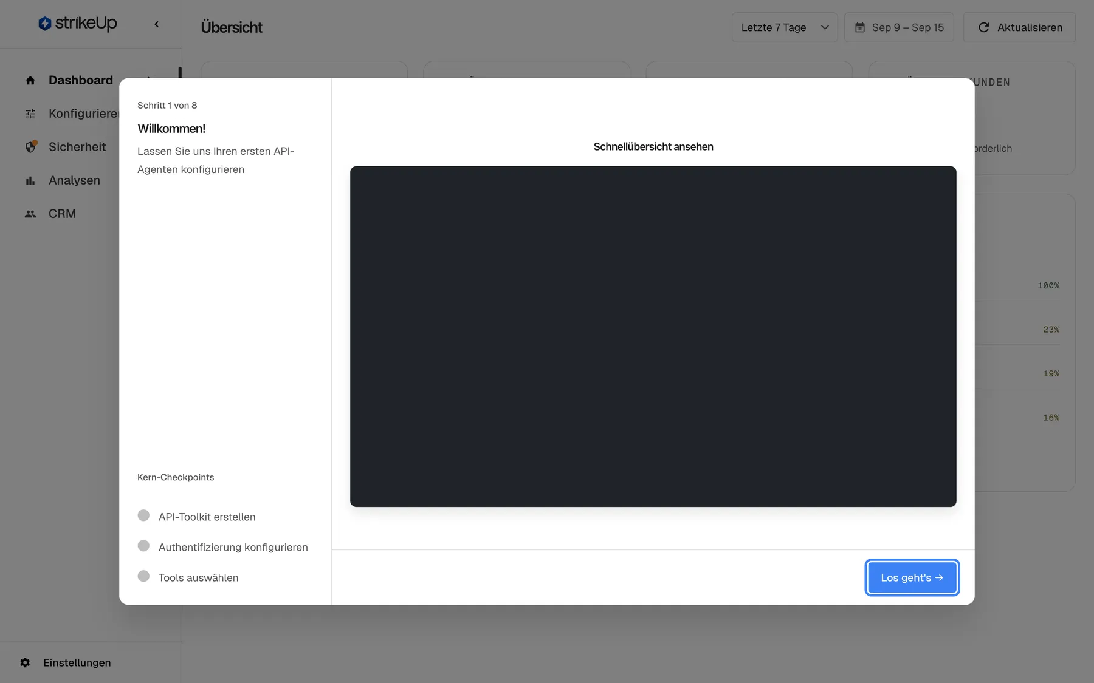The width and height of the screenshot is (1094, 683).
Task: Go to the Sicherheit section
Action: [x=77, y=147]
